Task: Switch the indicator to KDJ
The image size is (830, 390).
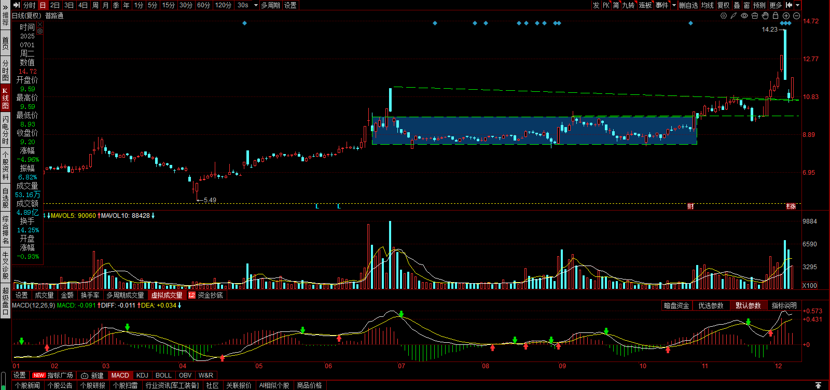Action: tap(142, 375)
